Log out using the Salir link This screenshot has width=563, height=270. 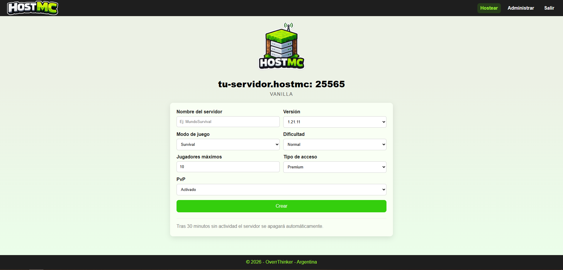tap(549, 8)
